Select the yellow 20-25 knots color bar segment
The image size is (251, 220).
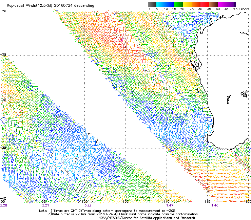[x=187, y=4]
